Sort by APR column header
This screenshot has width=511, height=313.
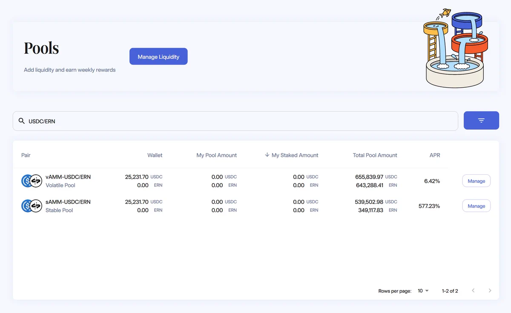435,155
